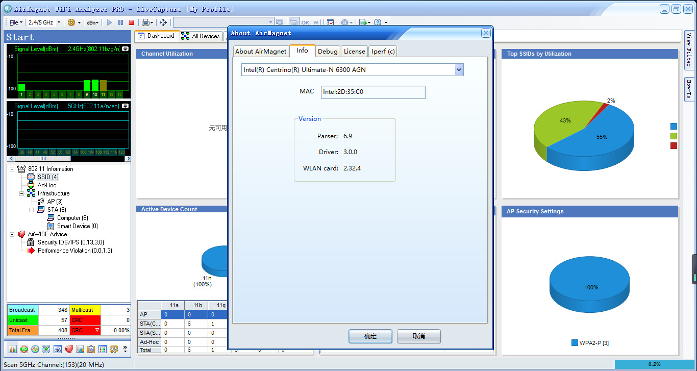The height and width of the screenshot is (371, 697).
Task: Select Computer (6) in the tree
Action: (x=72, y=218)
